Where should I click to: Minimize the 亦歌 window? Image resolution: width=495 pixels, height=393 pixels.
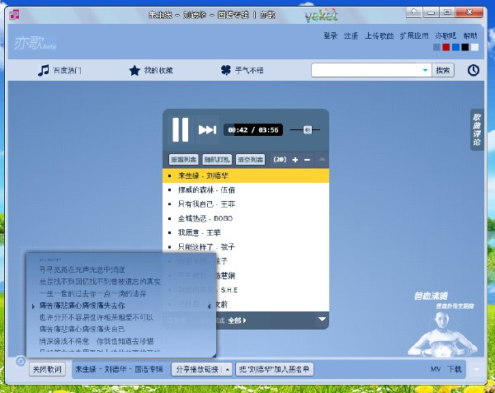(x=431, y=12)
